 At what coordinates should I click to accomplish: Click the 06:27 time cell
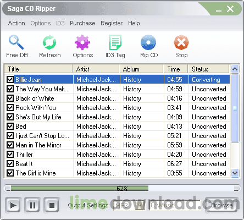(176, 164)
